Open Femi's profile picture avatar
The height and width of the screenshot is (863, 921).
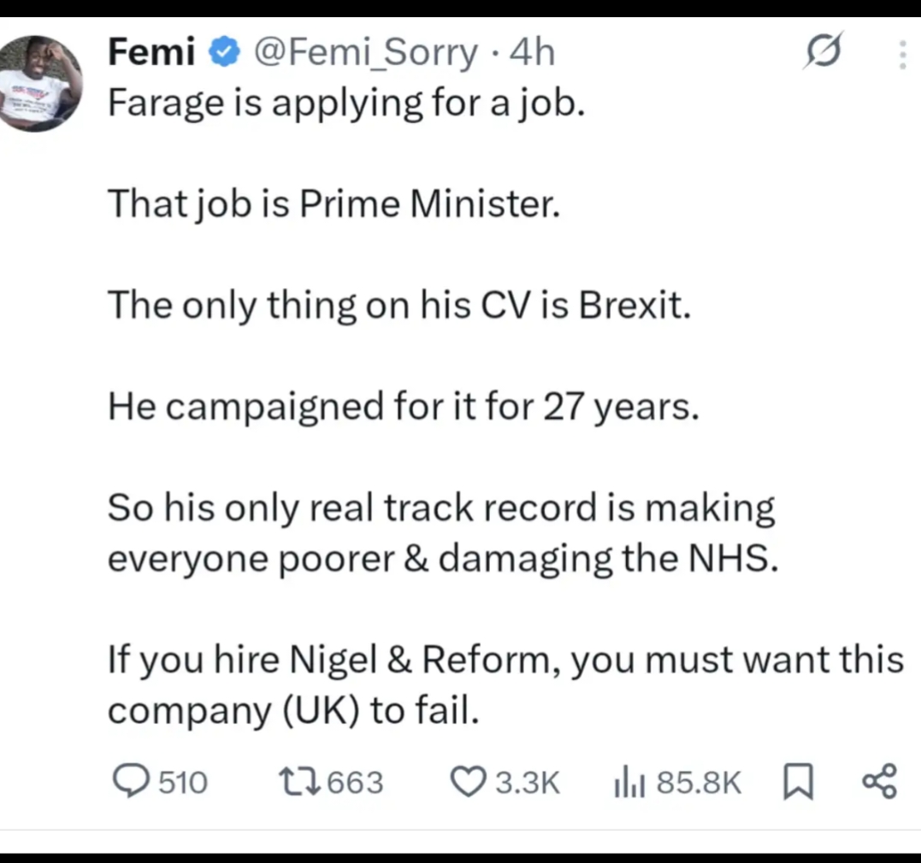(x=41, y=83)
